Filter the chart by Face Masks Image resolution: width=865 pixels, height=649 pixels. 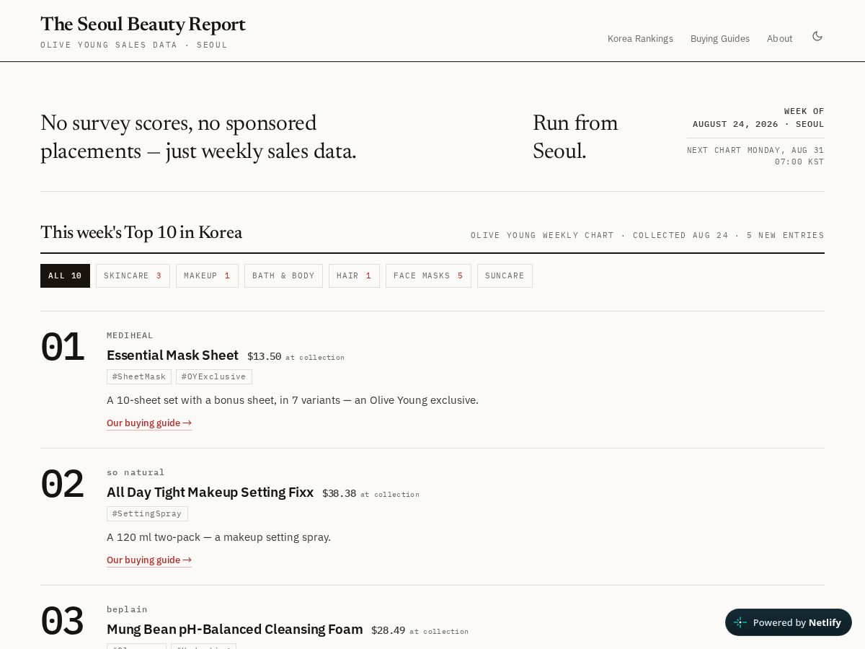tap(428, 275)
